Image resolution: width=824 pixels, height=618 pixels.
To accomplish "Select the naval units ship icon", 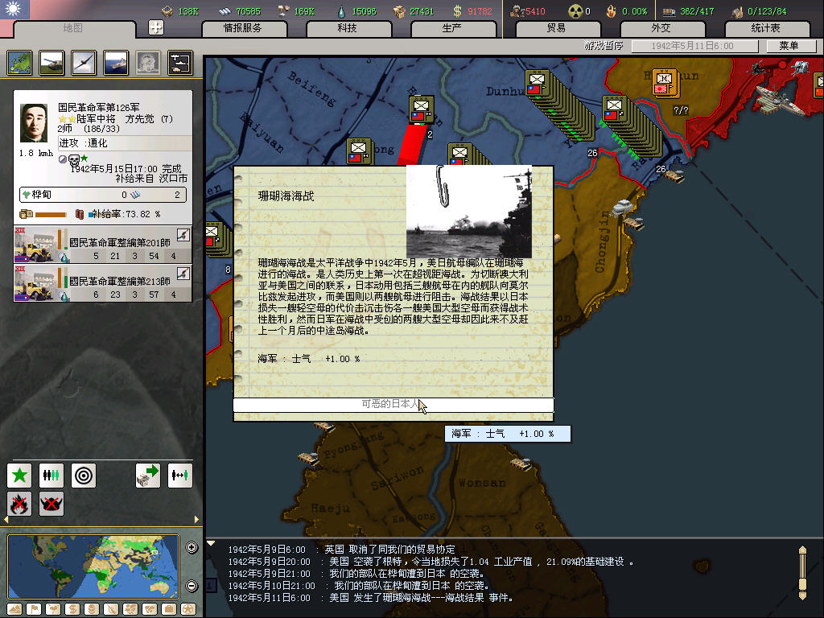I will coord(116,63).
